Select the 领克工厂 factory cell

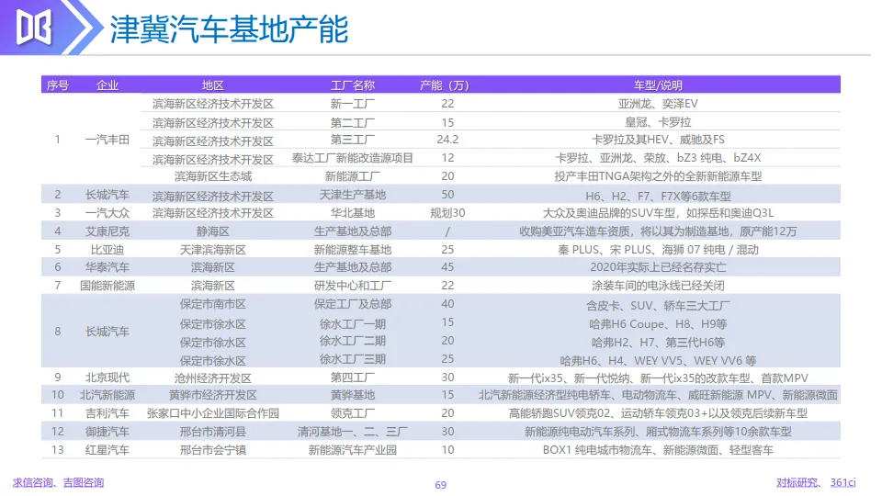point(352,413)
